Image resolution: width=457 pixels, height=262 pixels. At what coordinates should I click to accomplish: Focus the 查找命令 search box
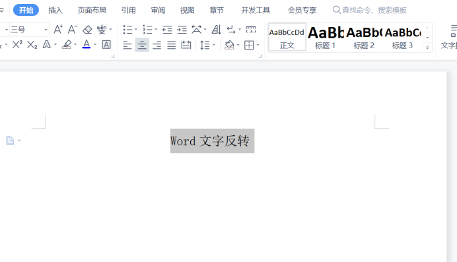[370, 10]
